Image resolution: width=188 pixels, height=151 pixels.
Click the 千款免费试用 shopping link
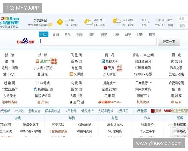click(x=58, y=131)
